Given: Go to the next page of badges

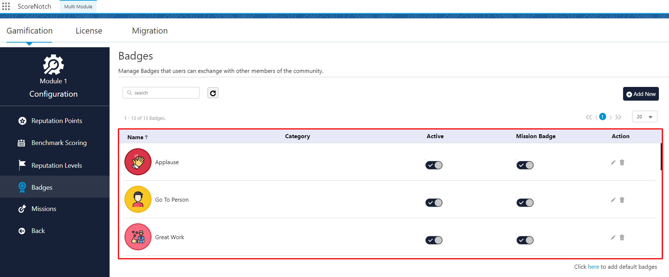Looking at the screenshot, I should point(611,117).
